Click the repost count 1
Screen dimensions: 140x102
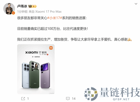(x=28, y=99)
